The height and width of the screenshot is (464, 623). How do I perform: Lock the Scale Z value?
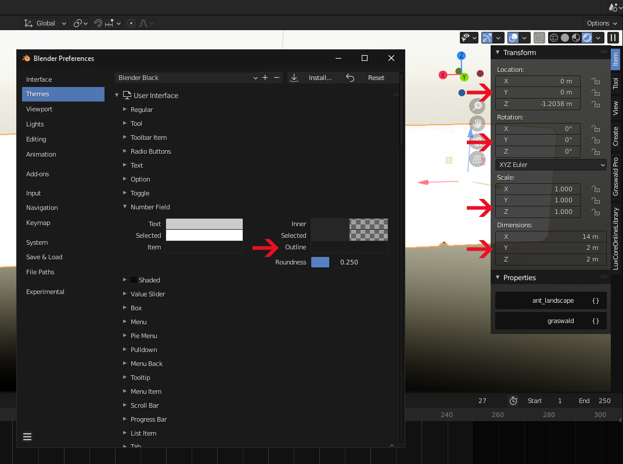coord(596,212)
